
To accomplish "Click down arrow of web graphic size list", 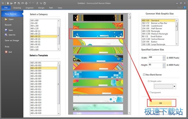I will [177, 44].
